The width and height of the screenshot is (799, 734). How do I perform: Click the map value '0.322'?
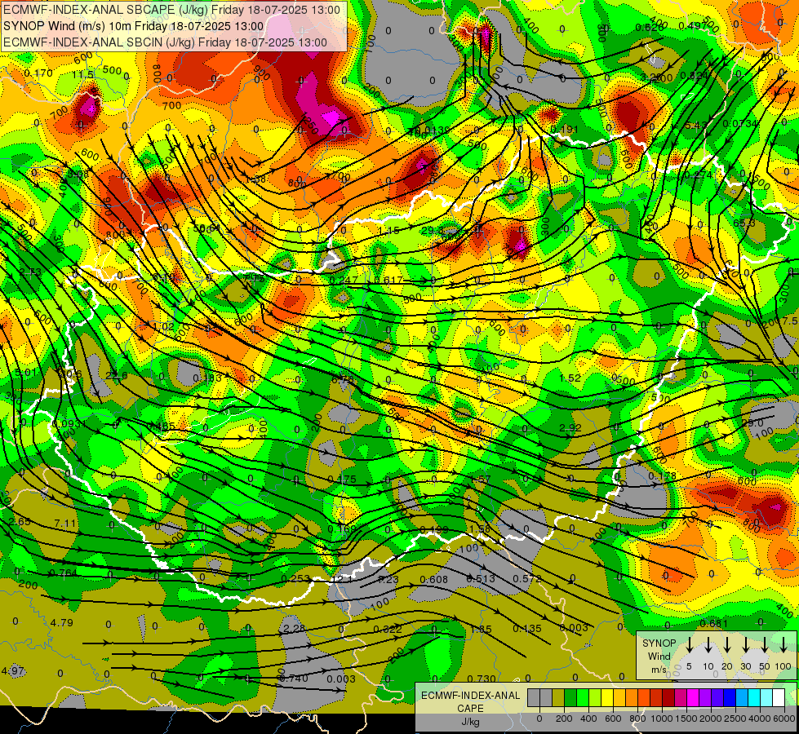coord(388,629)
